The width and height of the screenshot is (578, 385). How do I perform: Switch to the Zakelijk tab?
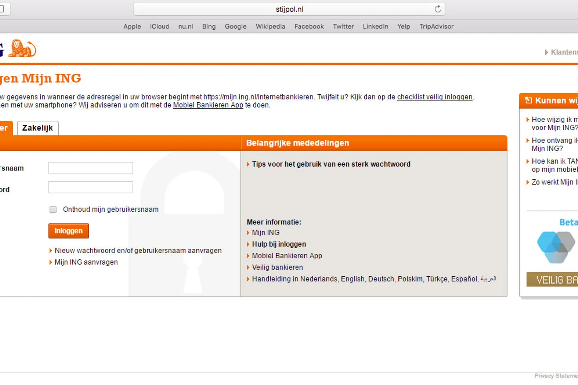tap(38, 128)
